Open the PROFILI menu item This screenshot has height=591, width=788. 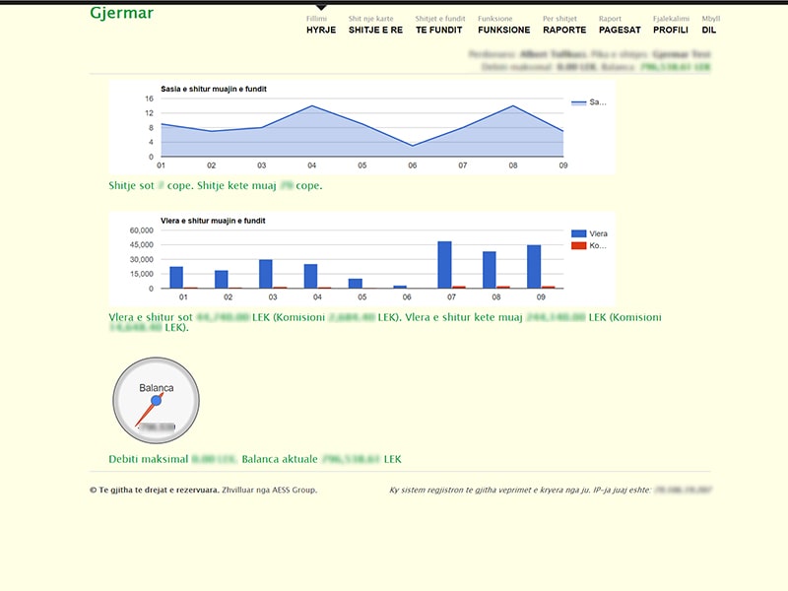(x=671, y=30)
